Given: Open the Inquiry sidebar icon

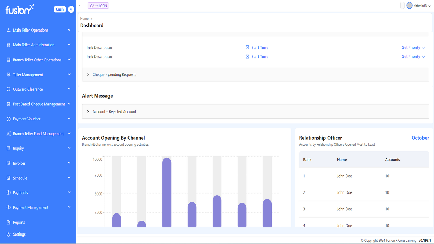Looking at the screenshot, I should (x=8, y=148).
